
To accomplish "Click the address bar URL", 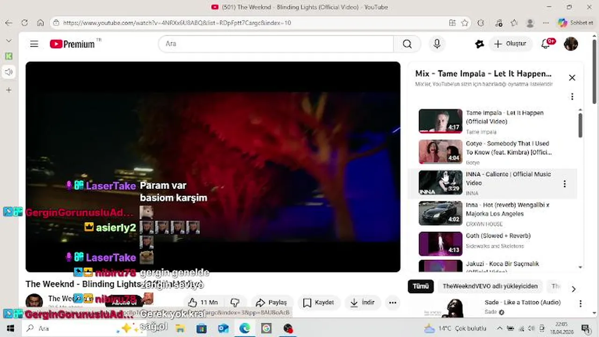I will [177, 22].
